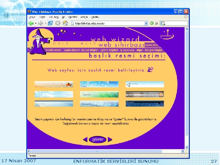Image resolution: width=220 pixels, height=165 pixels.
Task: Click the gray Forward arrow button
Action: [x=41, y=23]
